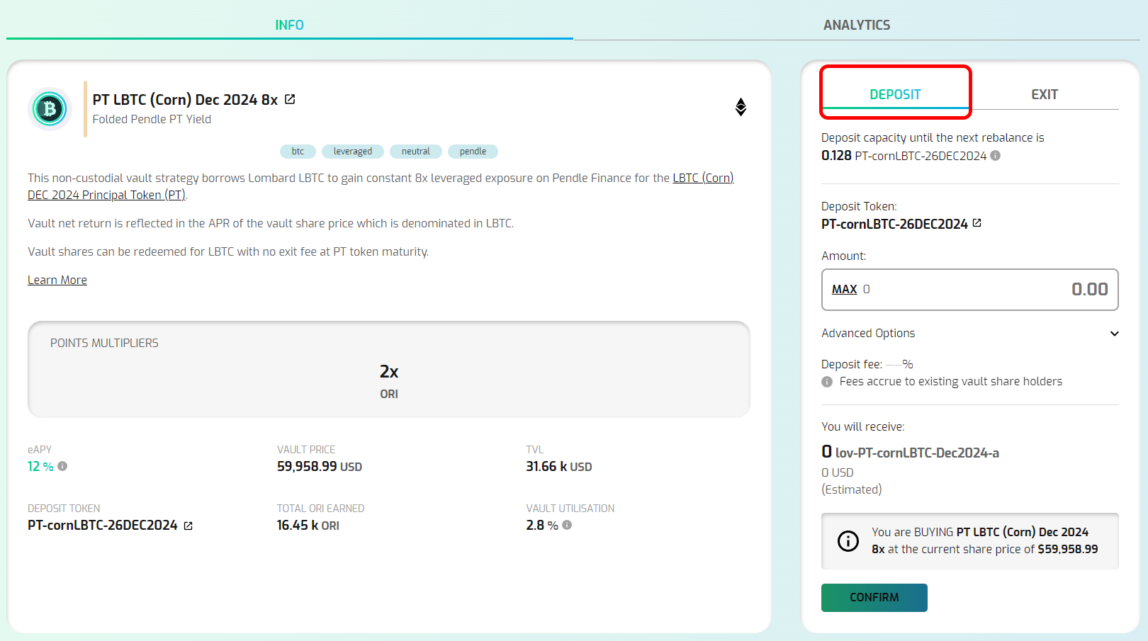Screen dimensions: 1148x641
Task: Switch to the ANALYTICS tab
Action: (856, 25)
